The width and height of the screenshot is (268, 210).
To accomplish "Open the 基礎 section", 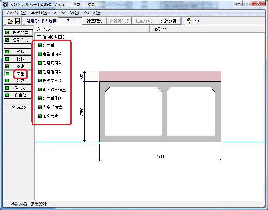I will click(x=18, y=66).
